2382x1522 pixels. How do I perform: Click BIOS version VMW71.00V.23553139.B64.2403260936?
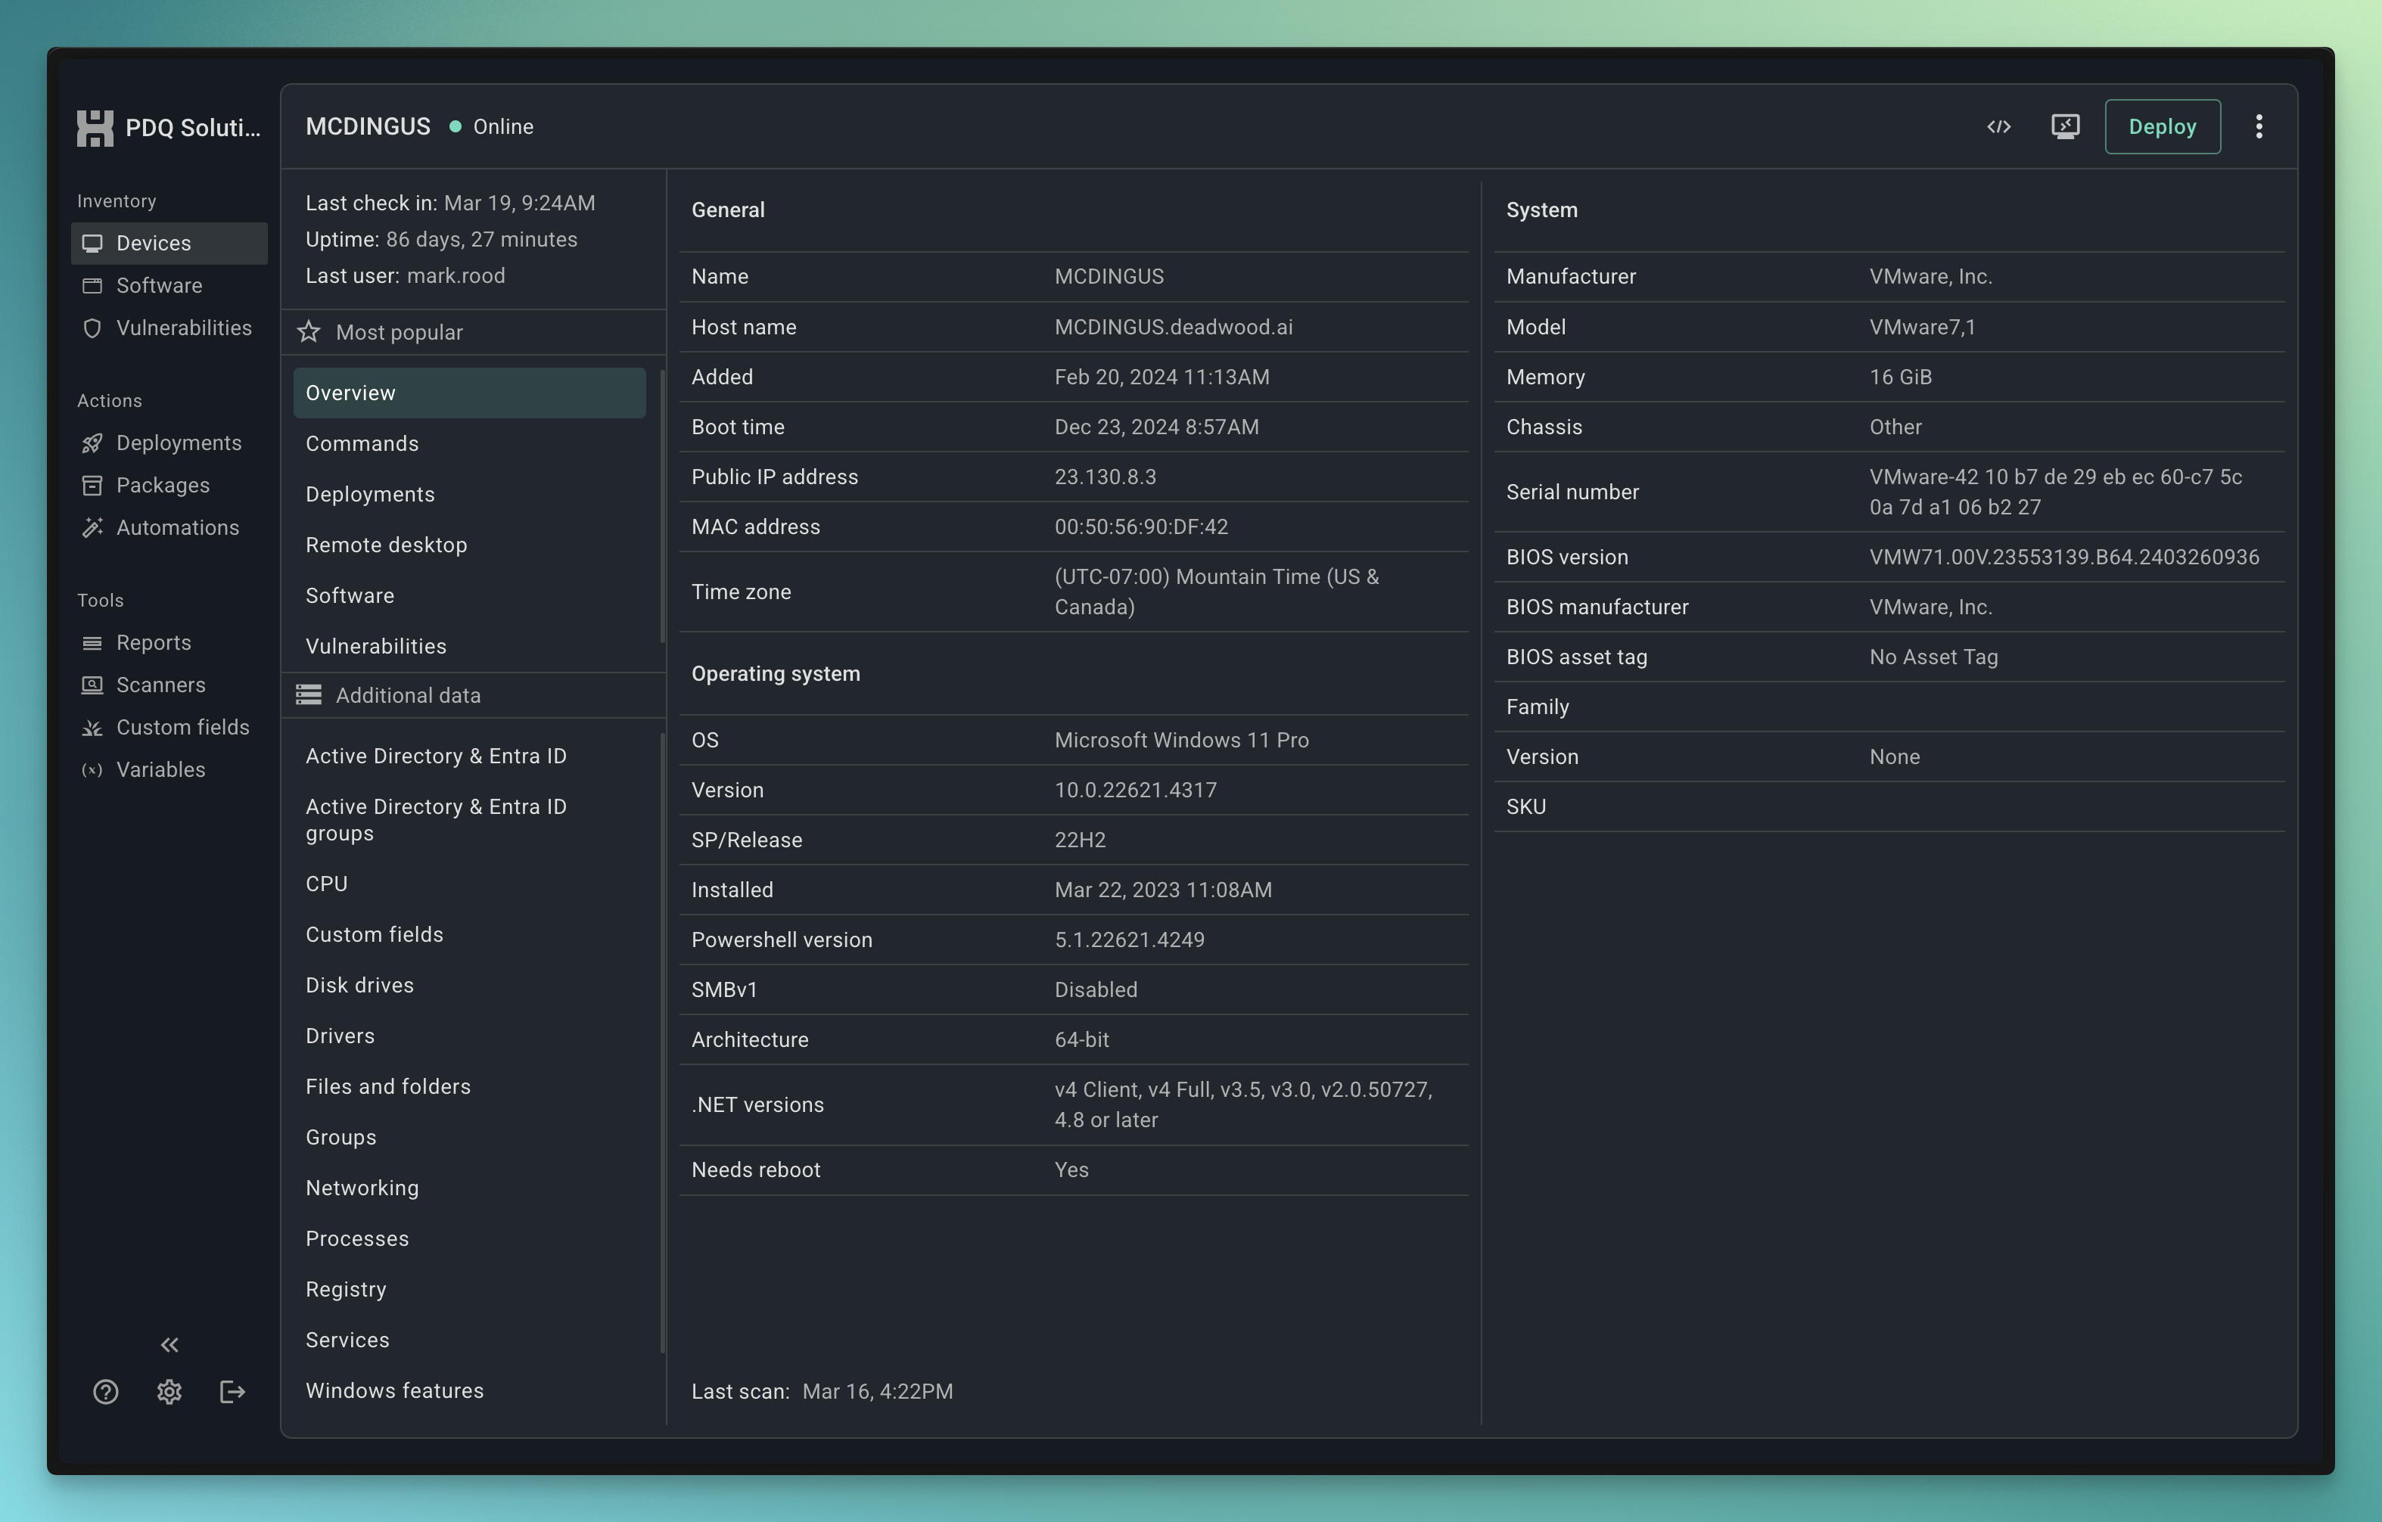[x=2063, y=557]
